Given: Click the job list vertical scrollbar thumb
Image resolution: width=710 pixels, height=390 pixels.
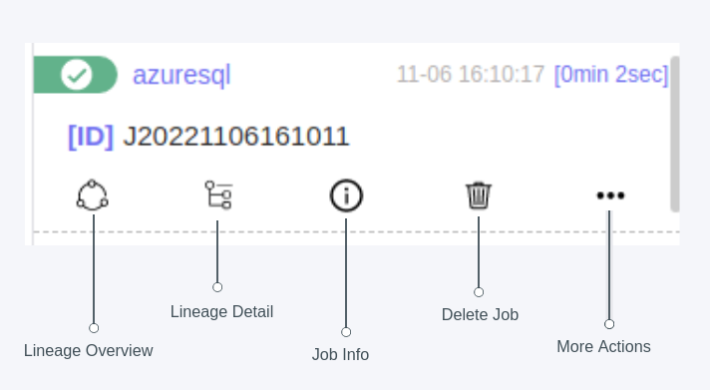Looking at the screenshot, I should pos(675,134).
